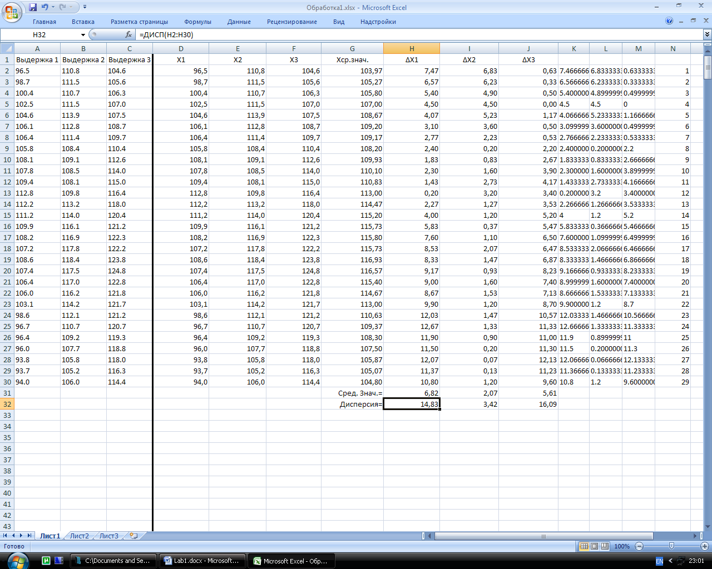Select cell with Сред. Знач.= label
The height and width of the screenshot is (569, 712).
(x=352, y=393)
